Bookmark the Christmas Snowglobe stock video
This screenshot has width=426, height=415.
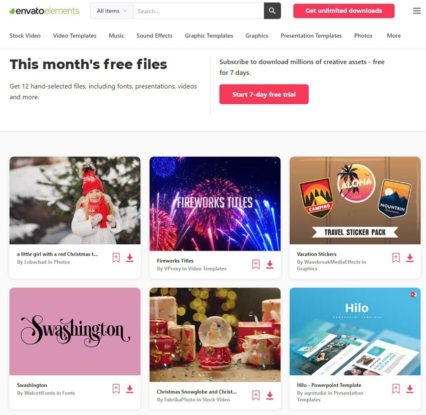[x=256, y=395]
